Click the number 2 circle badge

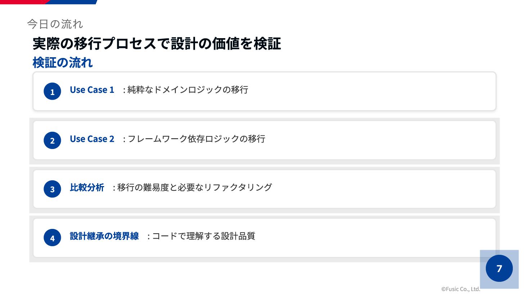pyautogui.click(x=52, y=140)
